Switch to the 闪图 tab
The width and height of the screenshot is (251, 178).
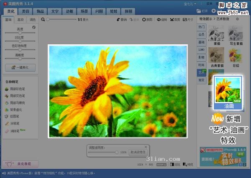99,11
